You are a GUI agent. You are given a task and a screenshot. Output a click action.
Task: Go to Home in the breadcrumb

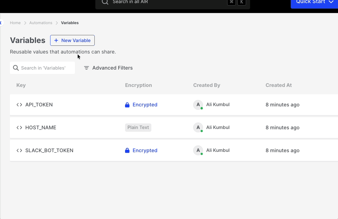(15, 23)
